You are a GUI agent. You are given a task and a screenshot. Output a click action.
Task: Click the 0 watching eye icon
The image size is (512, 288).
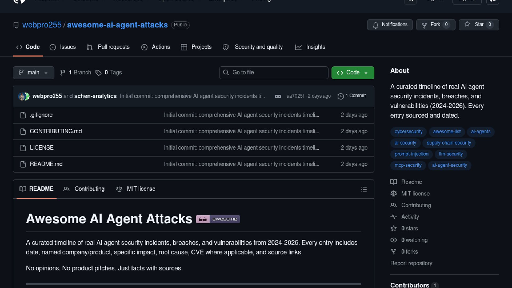[x=393, y=240]
